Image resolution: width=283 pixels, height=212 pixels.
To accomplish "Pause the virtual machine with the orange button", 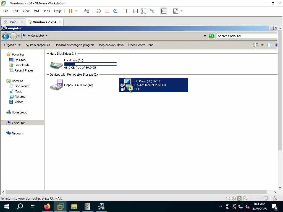I will pos(70,11).
